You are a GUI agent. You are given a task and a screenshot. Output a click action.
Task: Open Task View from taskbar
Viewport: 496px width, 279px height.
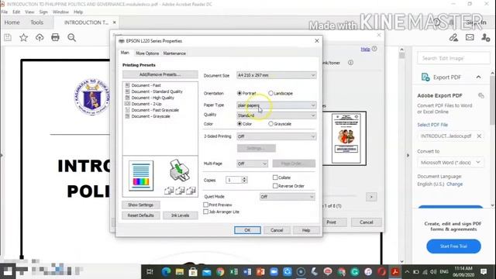(150, 272)
